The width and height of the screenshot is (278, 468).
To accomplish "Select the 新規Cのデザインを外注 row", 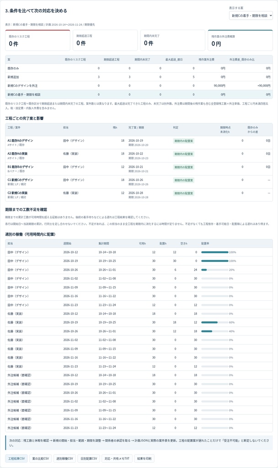I will (139, 85).
